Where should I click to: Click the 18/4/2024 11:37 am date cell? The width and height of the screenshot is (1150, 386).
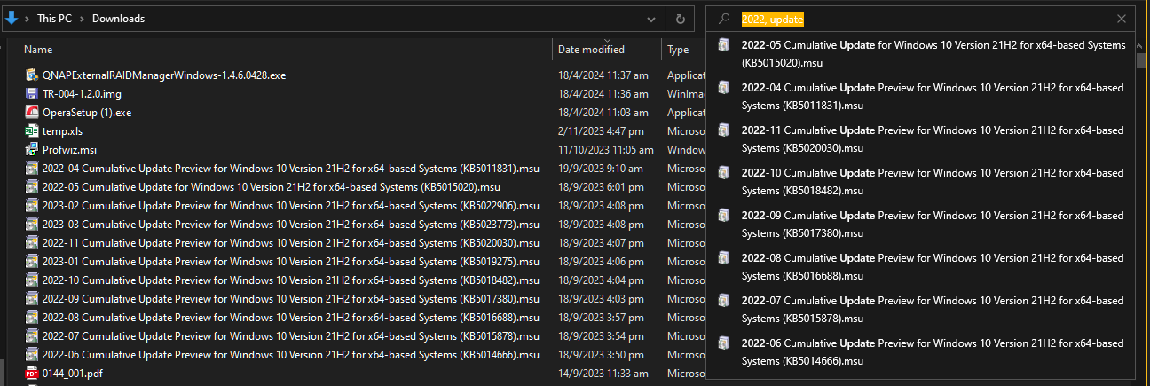pos(603,75)
